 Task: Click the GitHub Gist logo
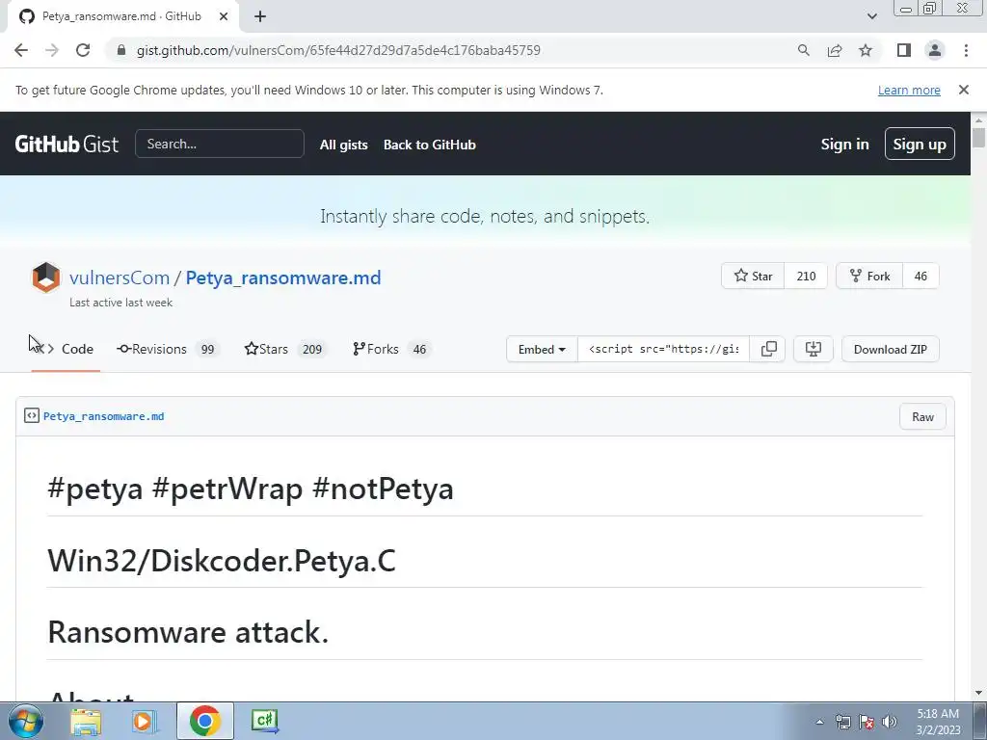coord(67,145)
